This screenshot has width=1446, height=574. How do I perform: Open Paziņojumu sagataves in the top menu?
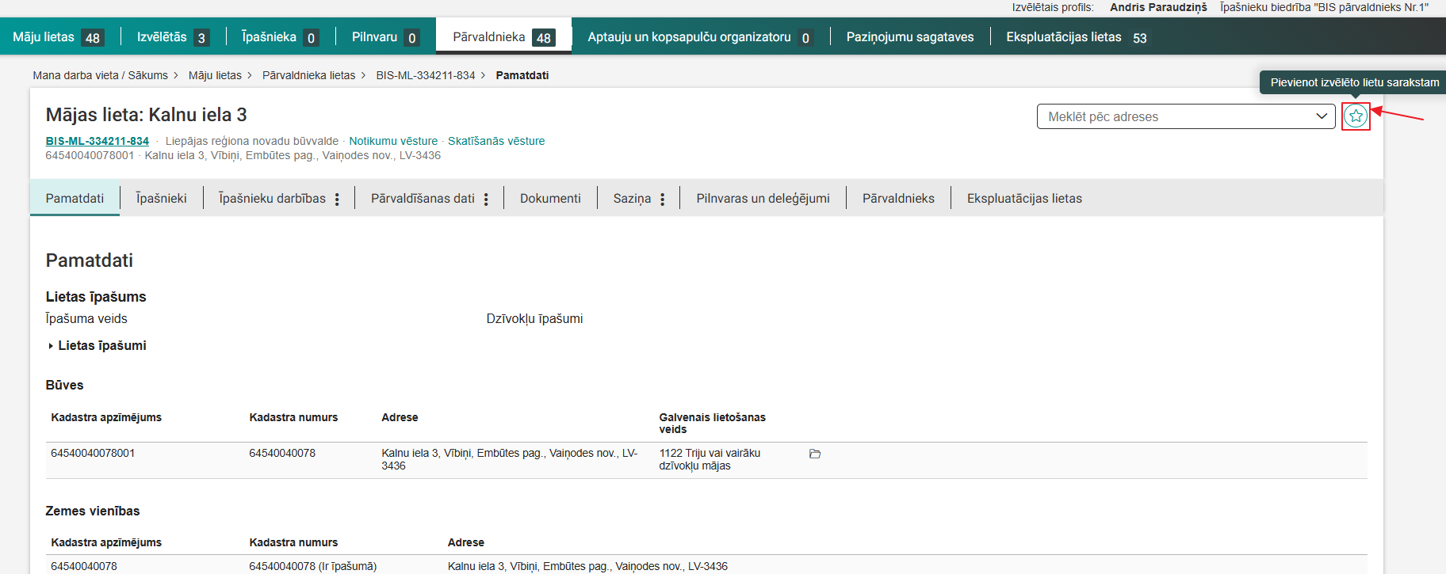coord(909,37)
